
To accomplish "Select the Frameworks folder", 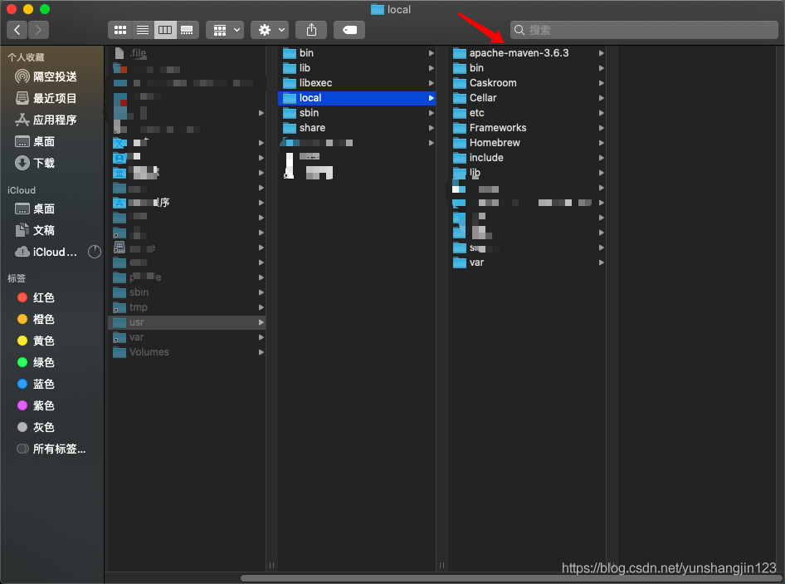I will (527, 128).
